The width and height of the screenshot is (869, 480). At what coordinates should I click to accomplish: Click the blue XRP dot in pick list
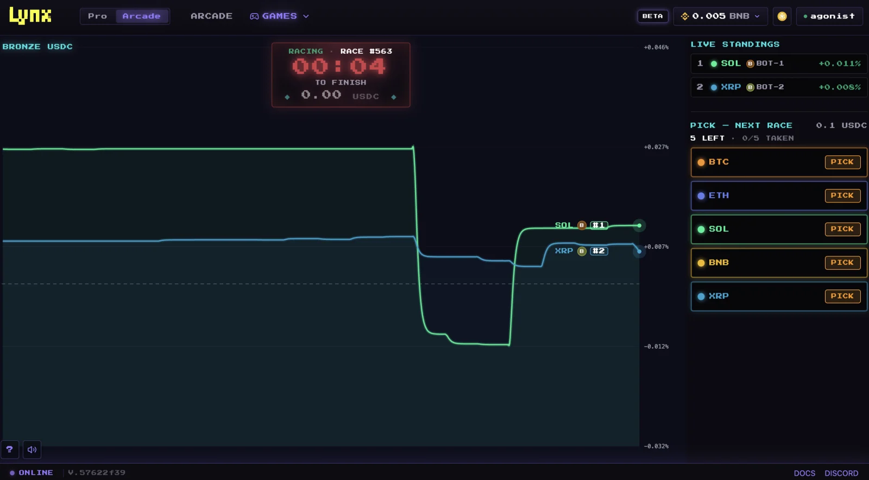[701, 296]
